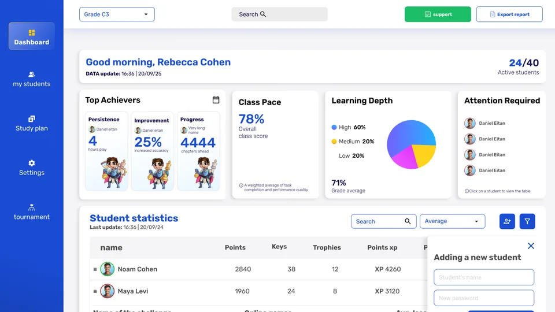Click the filter funnel icon button
This screenshot has width=555, height=312.
click(527, 221)
